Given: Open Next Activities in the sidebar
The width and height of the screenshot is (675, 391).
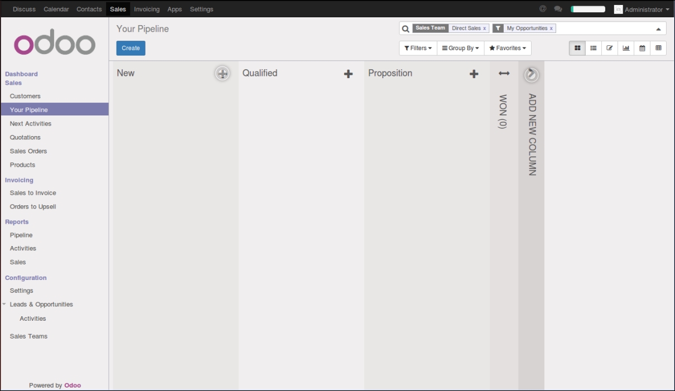Looking at the screenshot, I should tap(31, 123).
